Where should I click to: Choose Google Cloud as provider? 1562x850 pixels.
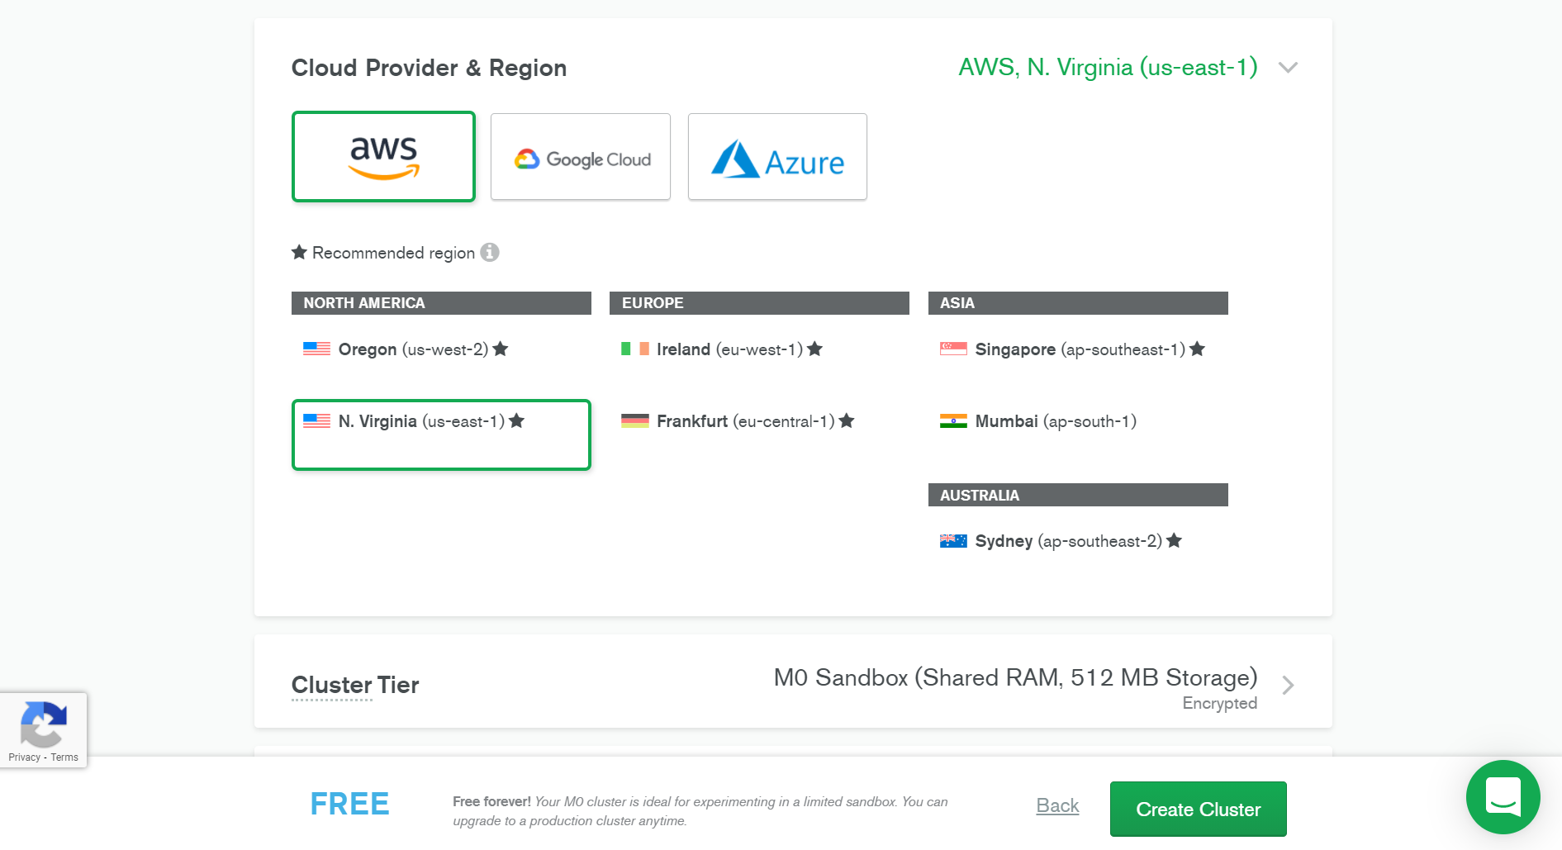pos(581,157)
